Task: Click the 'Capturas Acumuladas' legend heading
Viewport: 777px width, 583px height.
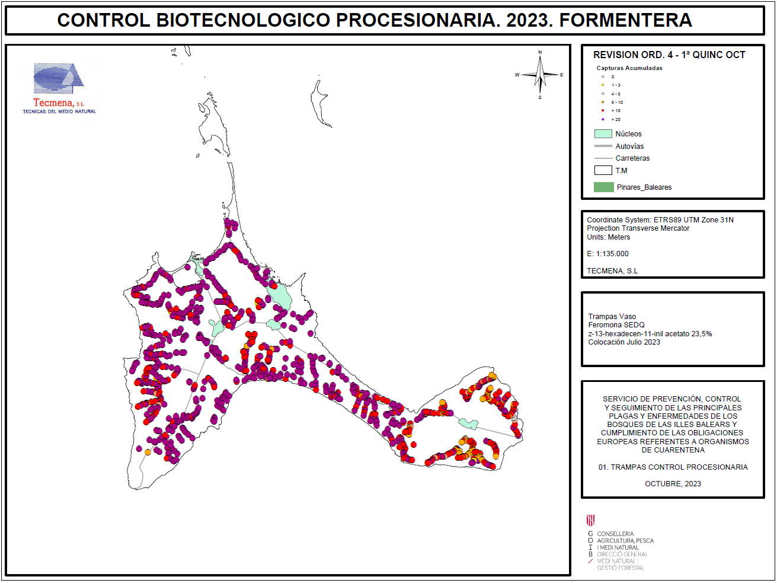Action: 629,68
